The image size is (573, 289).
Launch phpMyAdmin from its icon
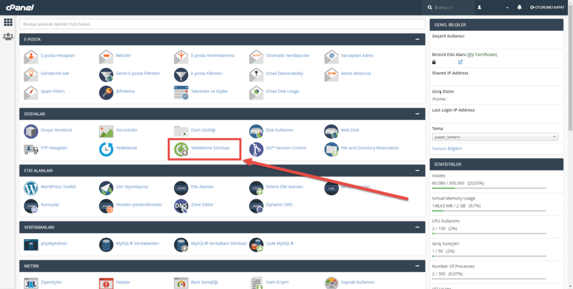(x=31, y=244)
